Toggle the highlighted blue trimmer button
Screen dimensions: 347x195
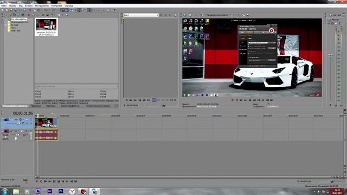pyautogui.click(x=154, y=100)
